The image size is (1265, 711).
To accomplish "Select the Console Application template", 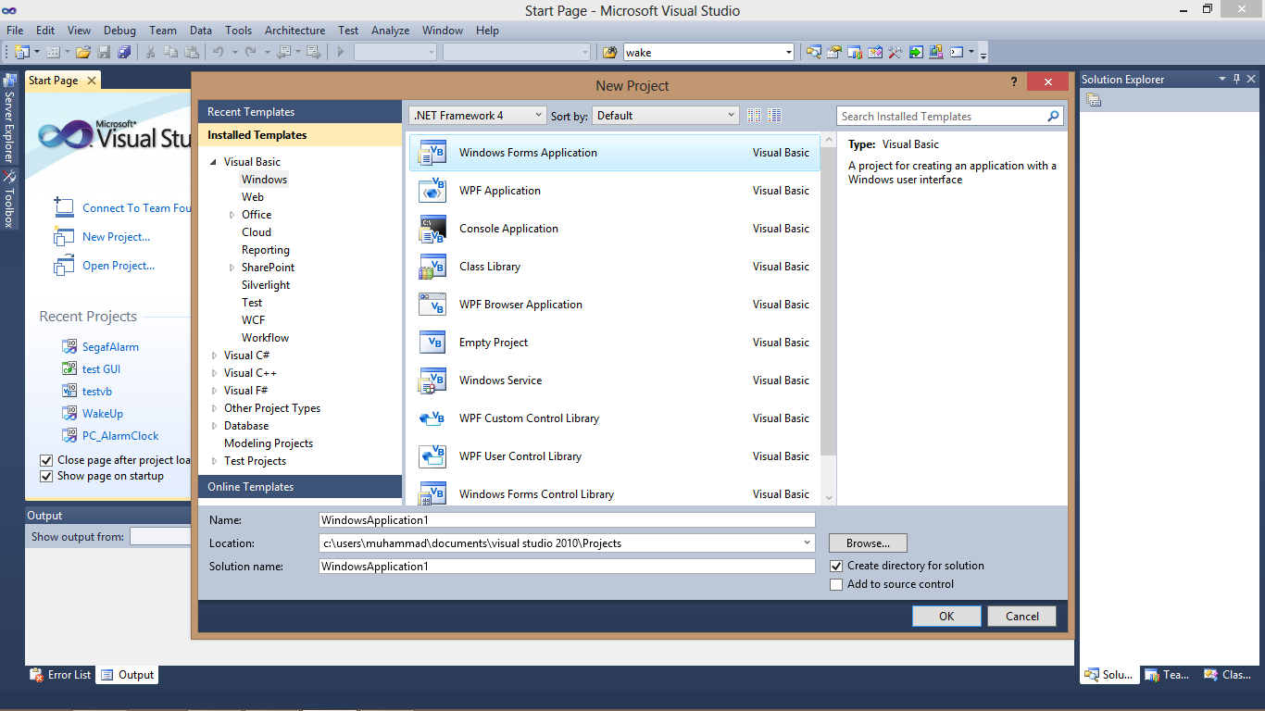I will click(x=615, y=229).
